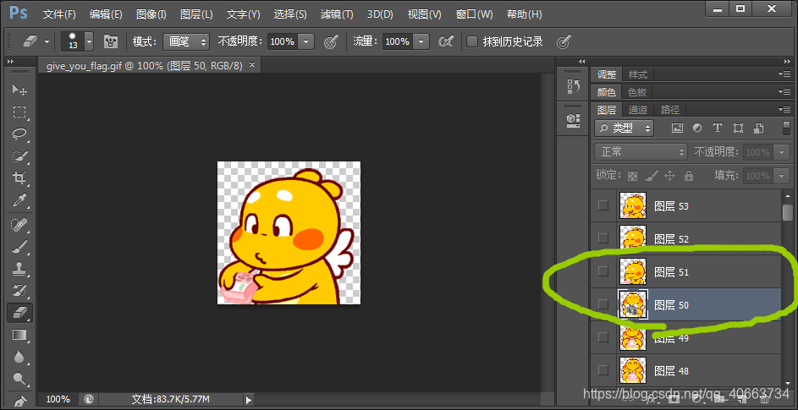Open the 图像(I) menu
Screen dimensions: 798x410
tap(151, 14)
